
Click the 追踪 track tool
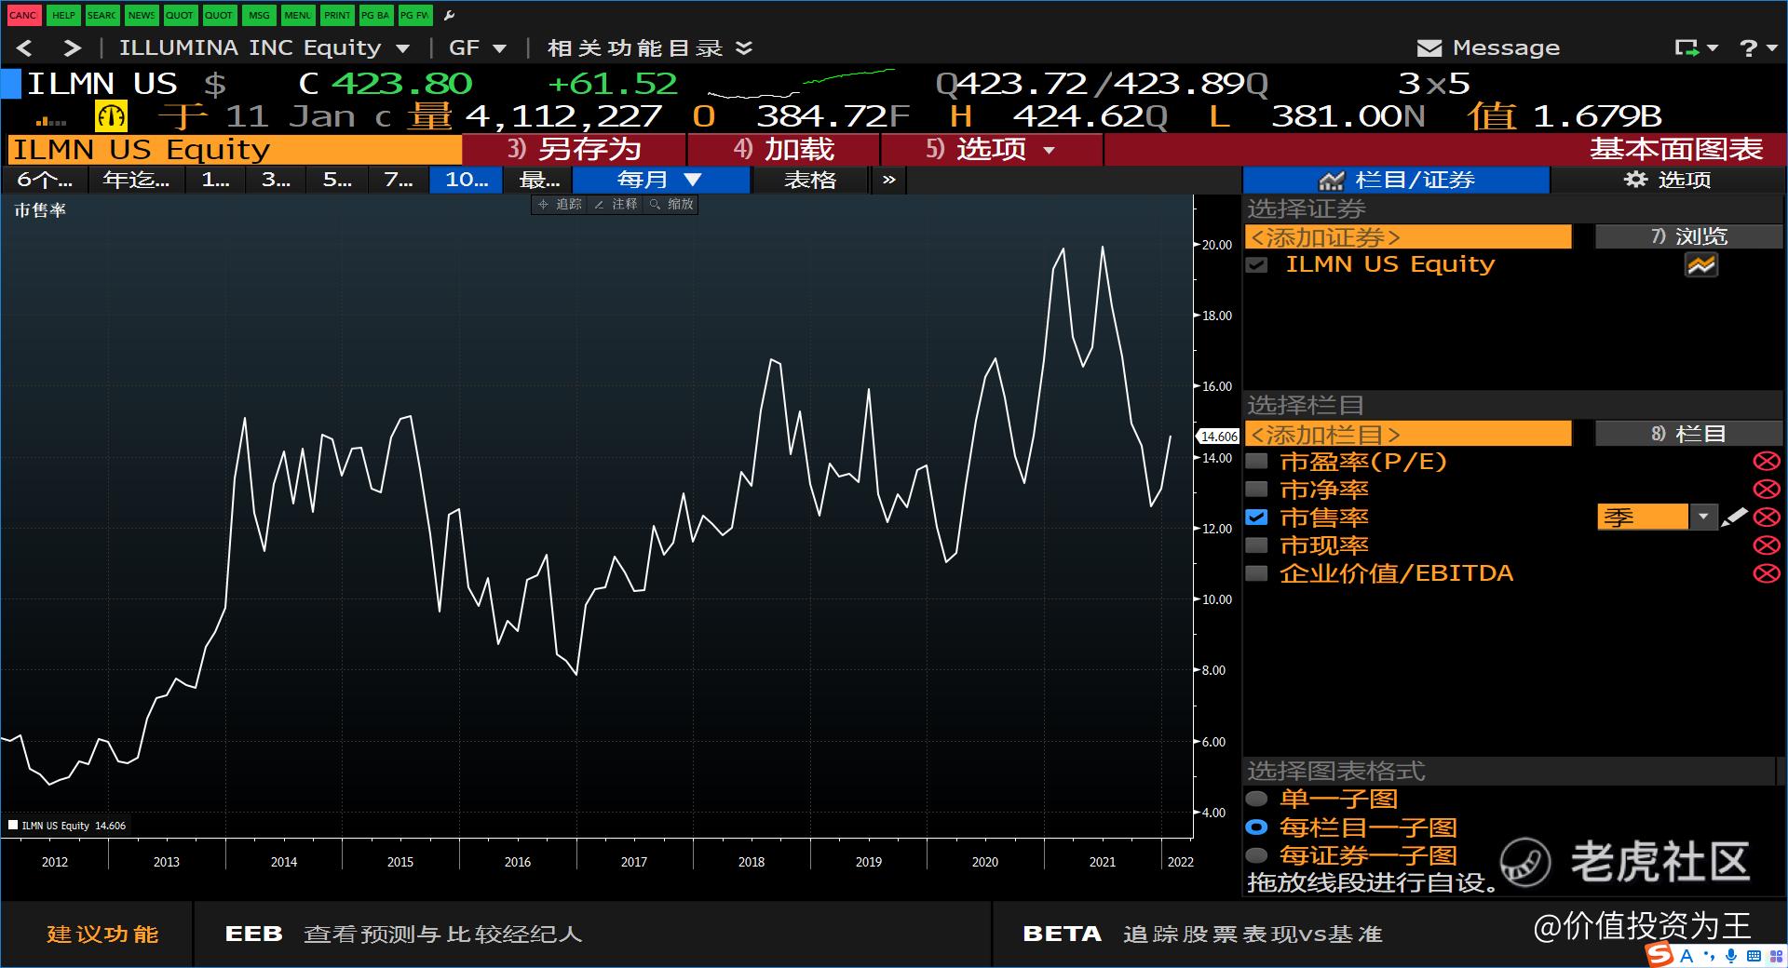[x=560, y=204]
